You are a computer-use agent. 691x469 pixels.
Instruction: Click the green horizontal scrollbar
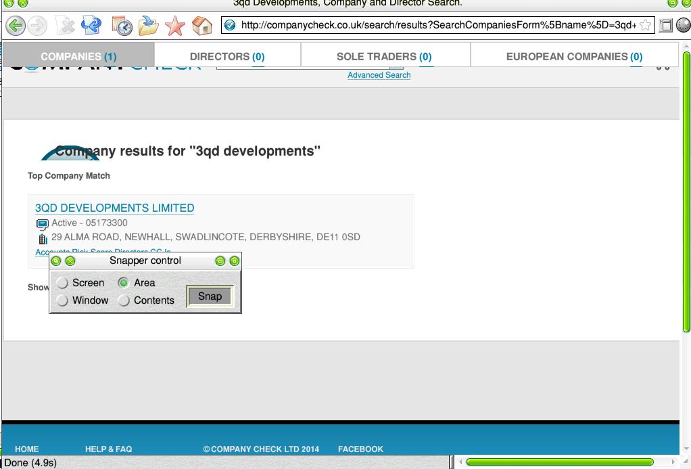click(x=560, y=462)
